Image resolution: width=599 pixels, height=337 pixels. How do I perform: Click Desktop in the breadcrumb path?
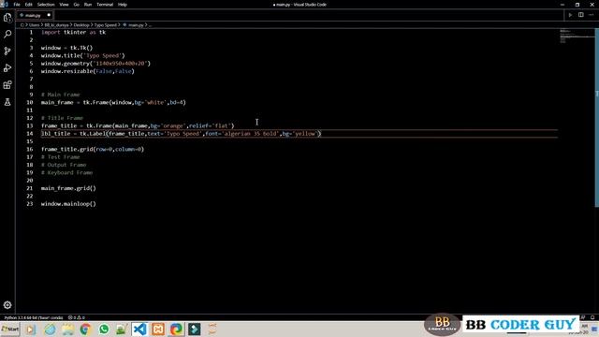click(x=81, y=25)
